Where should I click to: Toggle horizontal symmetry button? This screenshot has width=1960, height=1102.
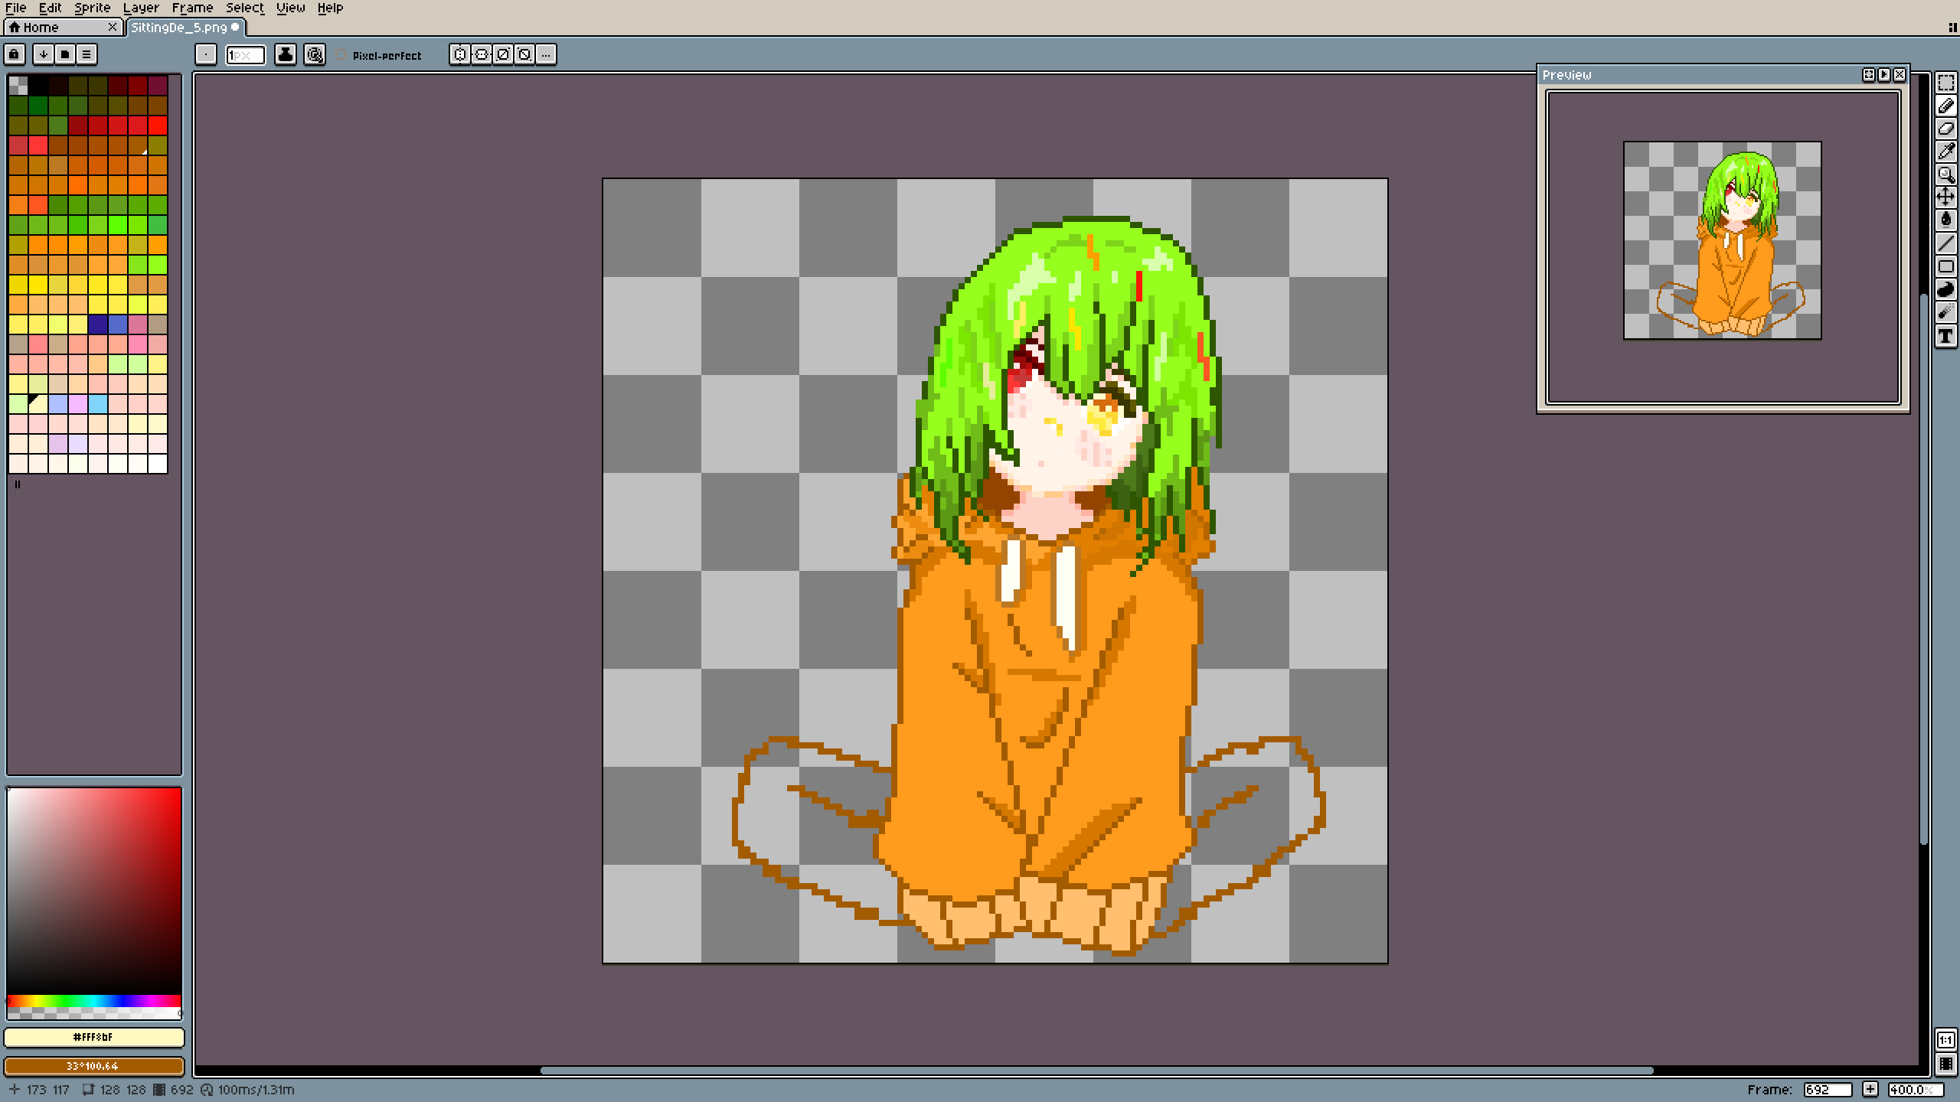[x=459, y=54]
